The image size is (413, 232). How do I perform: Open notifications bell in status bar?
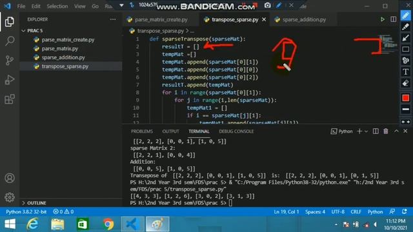(x=405, y=211)
